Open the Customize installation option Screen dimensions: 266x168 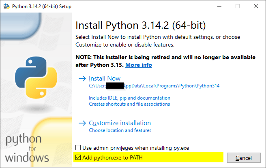click(120, 123)
